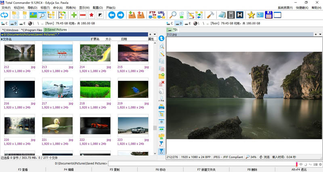Show folder tree view icon
This screenshot has height=172, width=323.
pyautogui.click(x=51, y=15)
